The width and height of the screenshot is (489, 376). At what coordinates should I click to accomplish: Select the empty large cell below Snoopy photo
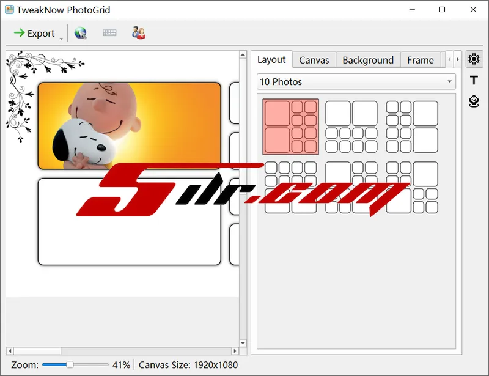coord(130,221)
